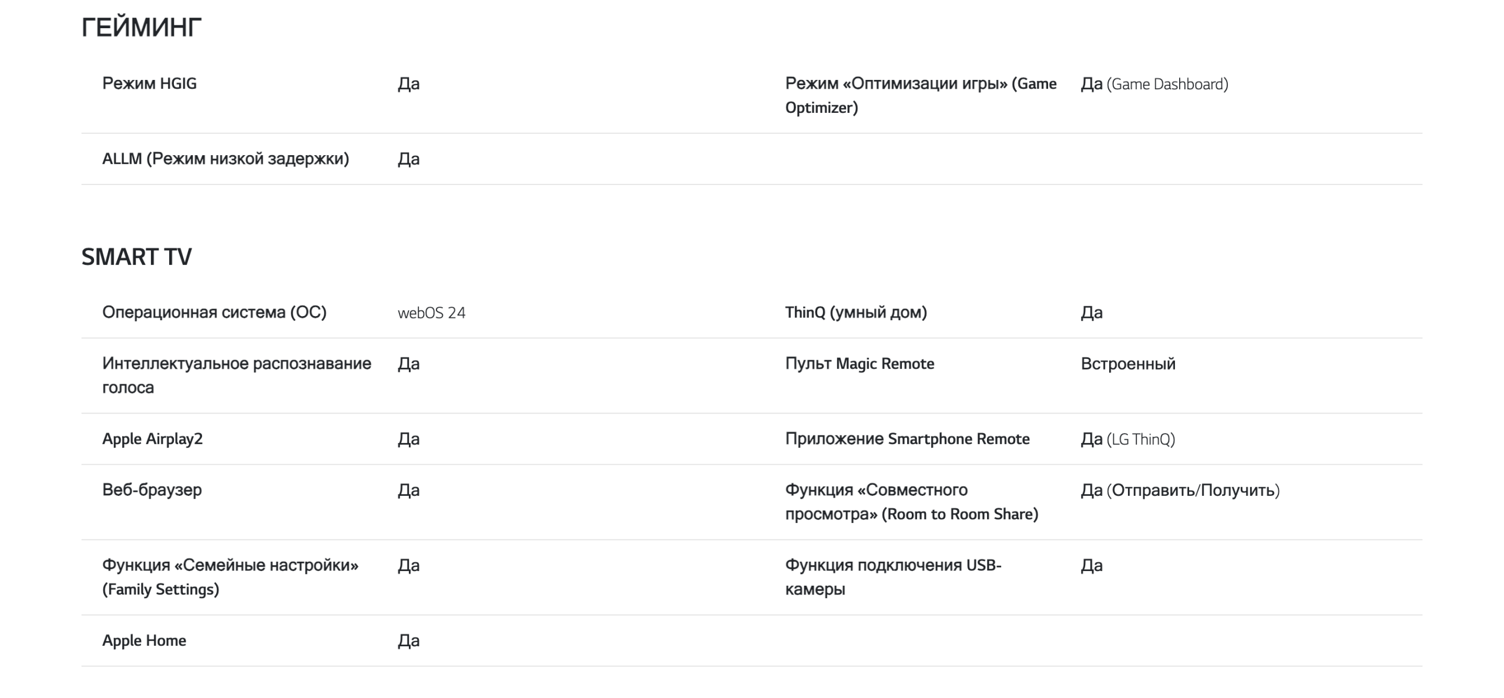Image resolution: width=1504 pixels, height=698 pixels.
Task: Select Приложение Smartphone Remote label
Action: [907, 439]
